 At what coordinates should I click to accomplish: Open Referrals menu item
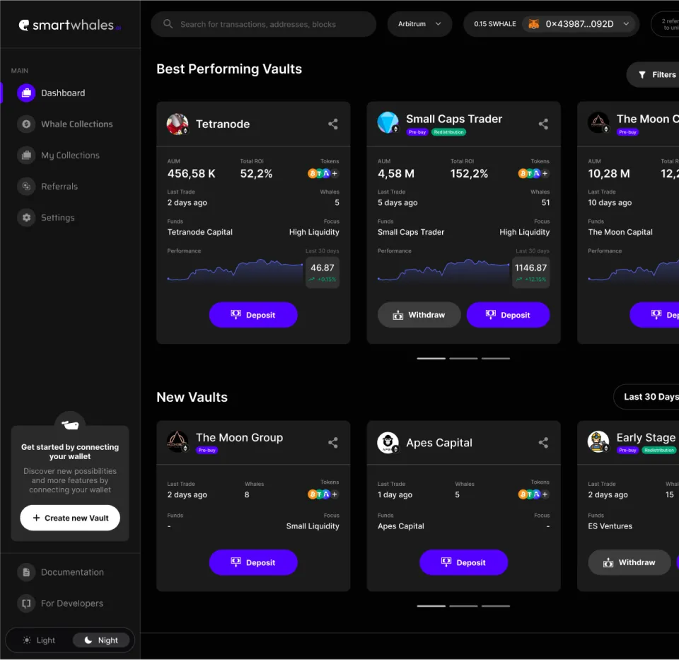[59, 187]
